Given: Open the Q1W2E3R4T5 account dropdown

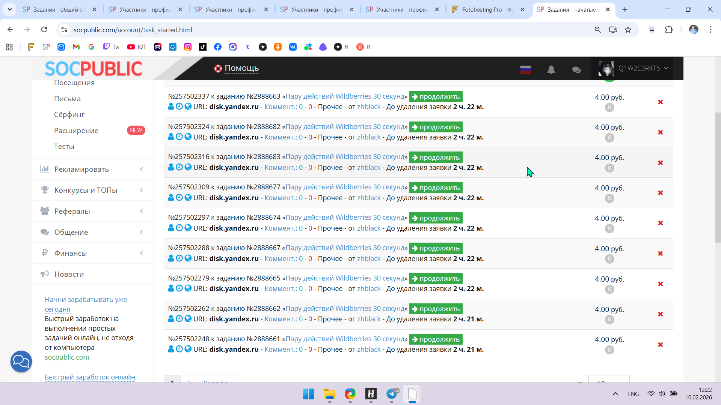Looking at the screenshot, I should 638,68.
